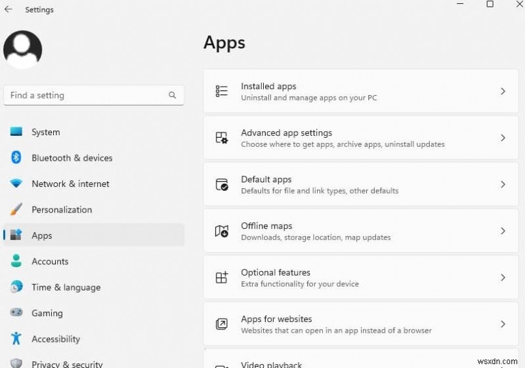
Task: Click the Optional features icon
Action: tap(222, 278)
